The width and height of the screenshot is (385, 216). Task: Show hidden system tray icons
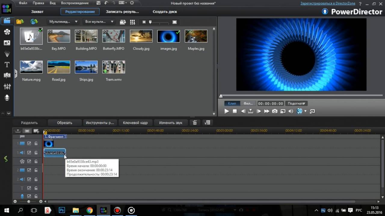pos(316,210)
